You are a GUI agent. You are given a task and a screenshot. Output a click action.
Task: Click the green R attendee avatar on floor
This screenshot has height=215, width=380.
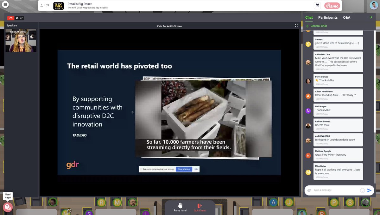click(x=101, y=202)
